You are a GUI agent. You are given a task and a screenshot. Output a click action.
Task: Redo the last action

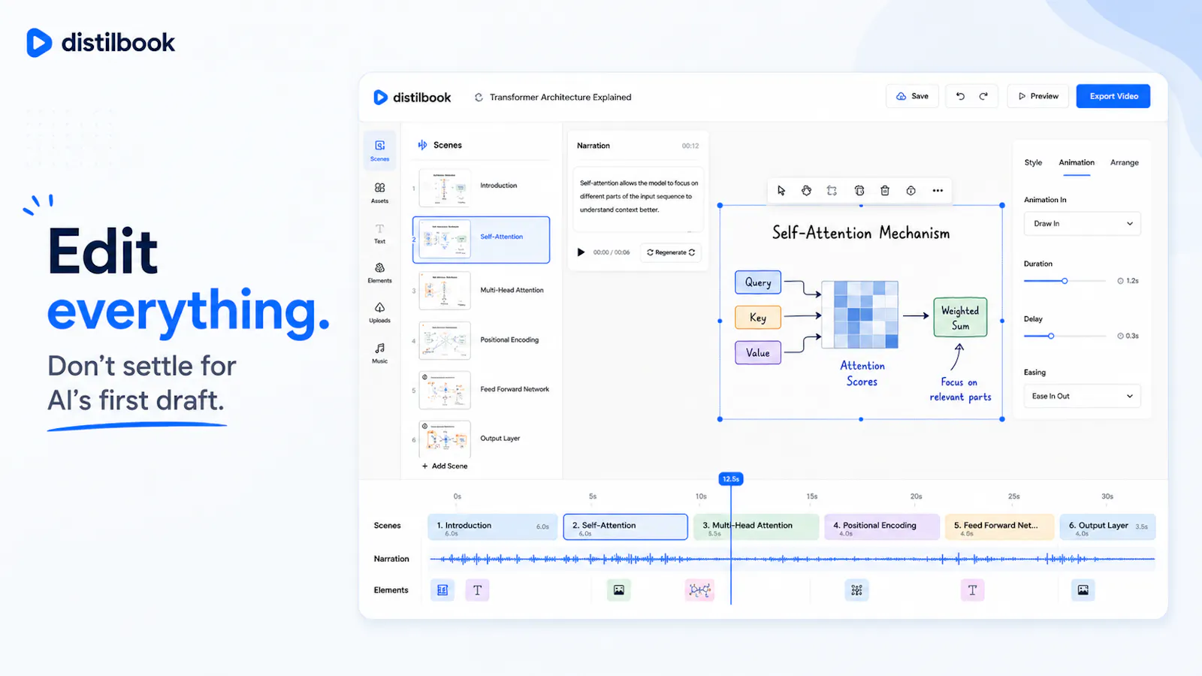click(983, 96)
